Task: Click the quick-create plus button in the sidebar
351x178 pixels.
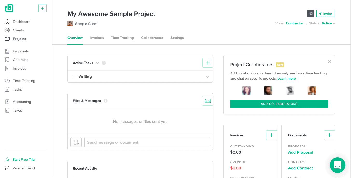Action: [43, 8]
